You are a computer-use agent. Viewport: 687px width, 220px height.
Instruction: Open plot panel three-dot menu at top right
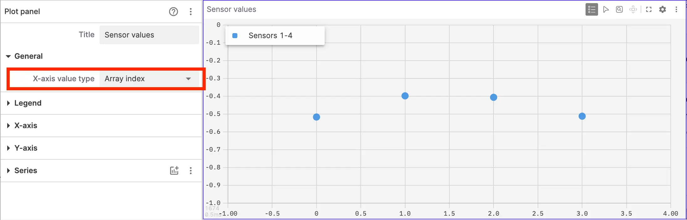[x=676, y=10]
